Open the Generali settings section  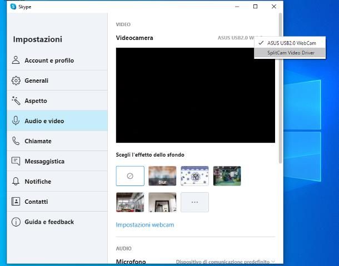57,81
